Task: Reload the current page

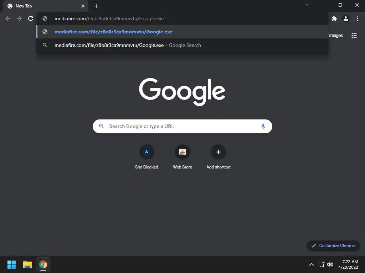Action: [31, 18]
